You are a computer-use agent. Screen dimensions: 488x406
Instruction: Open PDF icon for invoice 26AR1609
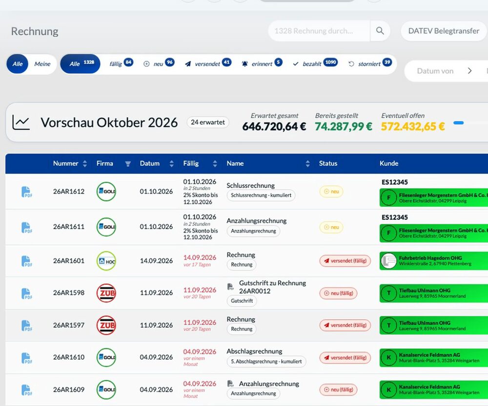27,390
